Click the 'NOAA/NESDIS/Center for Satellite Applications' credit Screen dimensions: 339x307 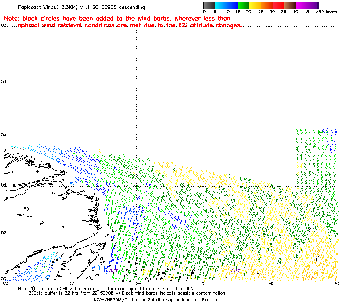157,300
